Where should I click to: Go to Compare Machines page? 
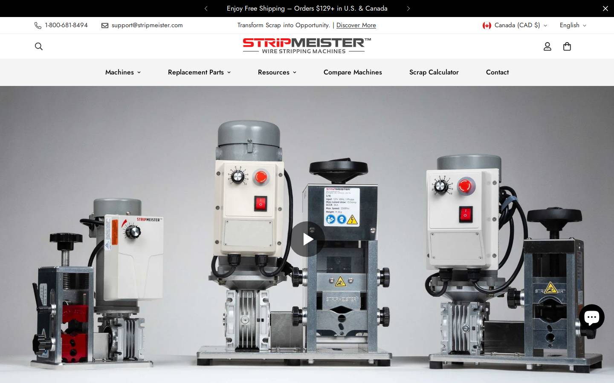[x=353, y=72]
